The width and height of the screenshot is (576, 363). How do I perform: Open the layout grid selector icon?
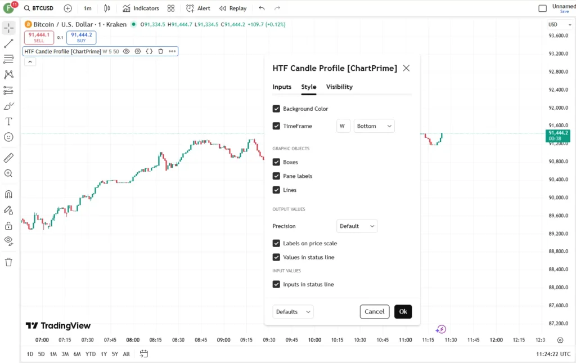pyautogui.click(x=171, y=8)
